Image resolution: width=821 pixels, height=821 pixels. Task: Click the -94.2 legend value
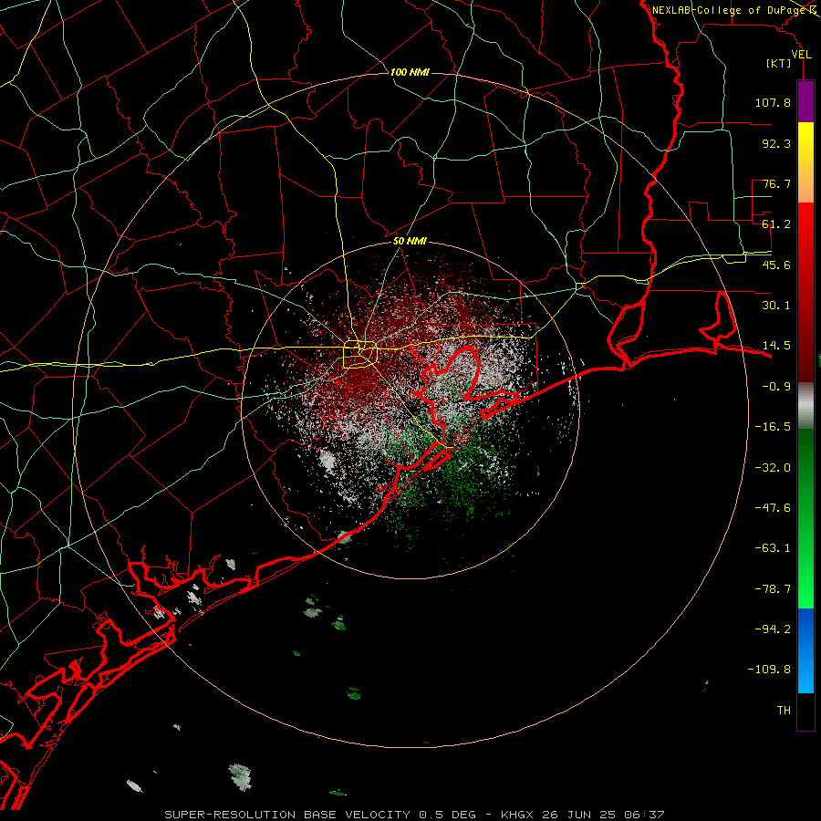[773, 629]
